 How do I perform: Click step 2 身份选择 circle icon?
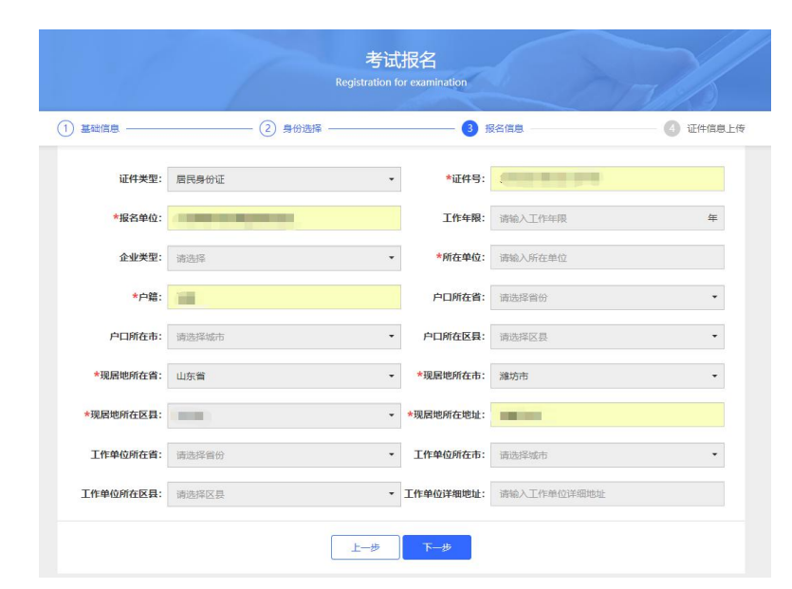point(268,129)
